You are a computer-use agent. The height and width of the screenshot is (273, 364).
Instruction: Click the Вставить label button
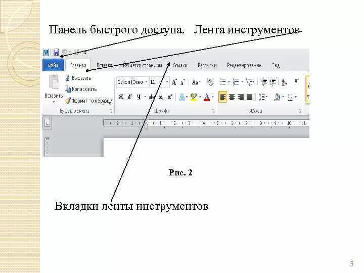pyautogui.click(x=54, y=96)
